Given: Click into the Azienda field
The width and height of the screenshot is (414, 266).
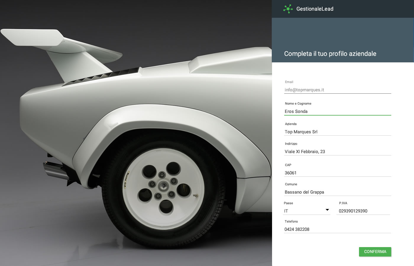Looking at the screenshot, I should click(x=337, y=132).
